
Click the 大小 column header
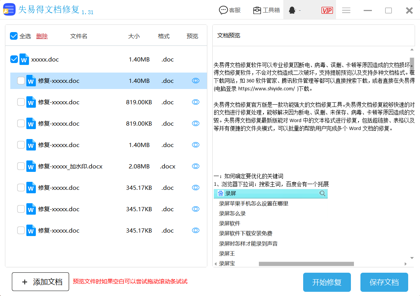tap(134, 36)
